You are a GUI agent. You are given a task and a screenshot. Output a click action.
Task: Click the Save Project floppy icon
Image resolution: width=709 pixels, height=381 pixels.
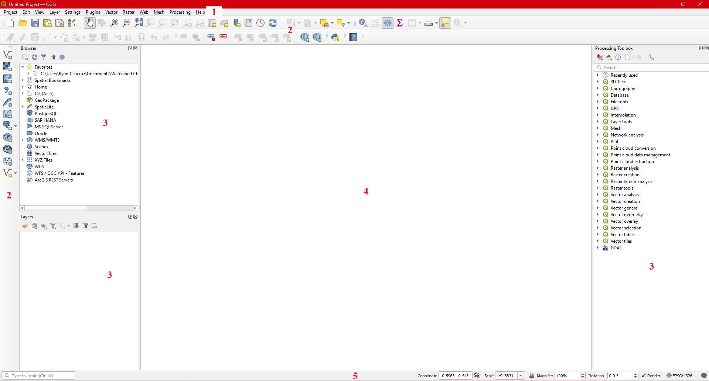click(x=35, y=23)
